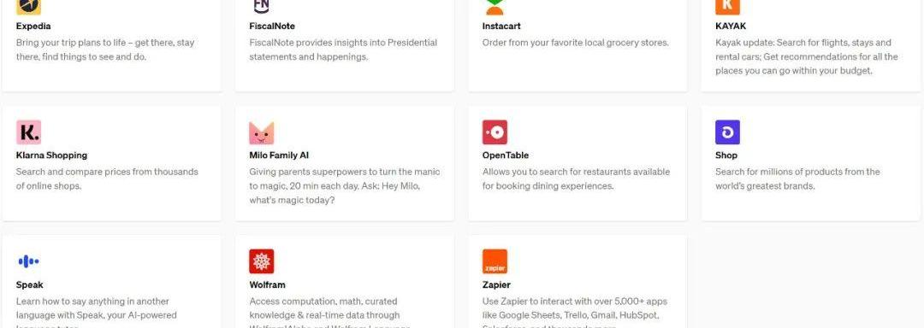Select the Milo Family AI title
This screenshot has height=328, width=924.
tap(279, 155)
